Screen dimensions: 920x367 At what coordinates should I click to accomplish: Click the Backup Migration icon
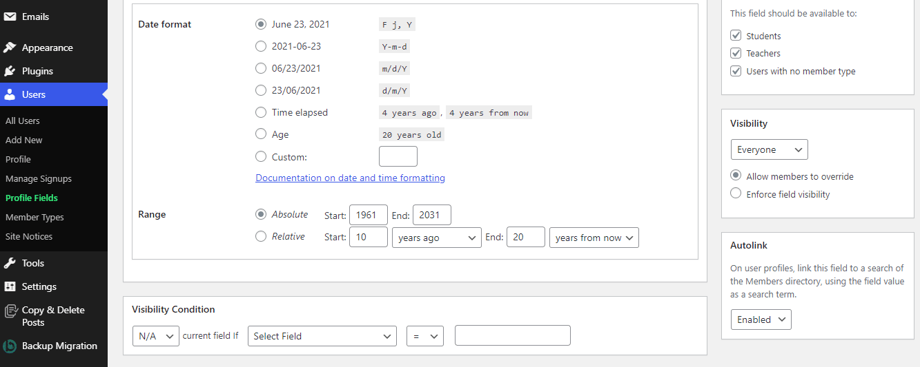coord(10,346)
